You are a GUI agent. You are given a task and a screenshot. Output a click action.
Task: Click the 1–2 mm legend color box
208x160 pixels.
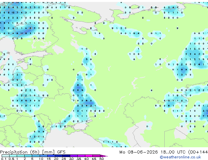[x=21, y=156]
